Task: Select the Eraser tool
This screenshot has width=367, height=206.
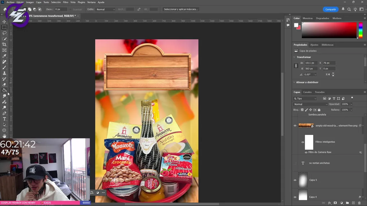Action: point(4,84)
